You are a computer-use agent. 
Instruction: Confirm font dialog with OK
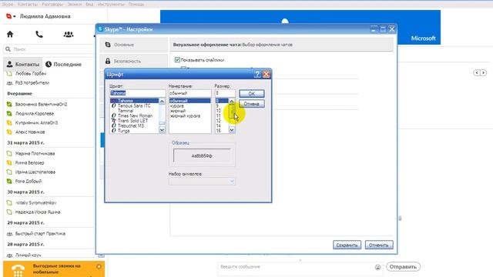click(252, 94)
